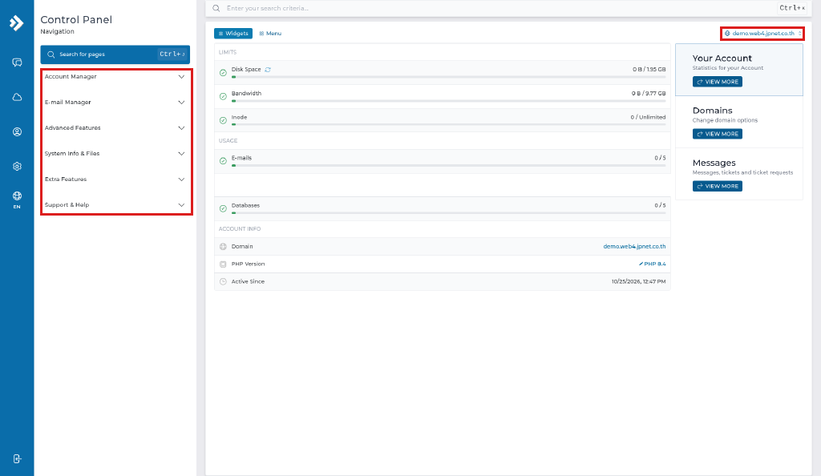Click the 0 B / 1.95 GB disk value
The image size is (821, 476).
[x=649, y=70]
